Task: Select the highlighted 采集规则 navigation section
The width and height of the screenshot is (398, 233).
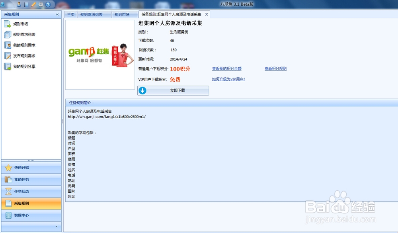Action: (x=31, y=204)
